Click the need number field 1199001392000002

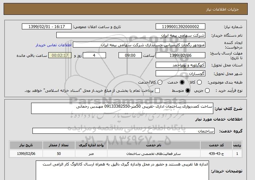coord(180,27)
